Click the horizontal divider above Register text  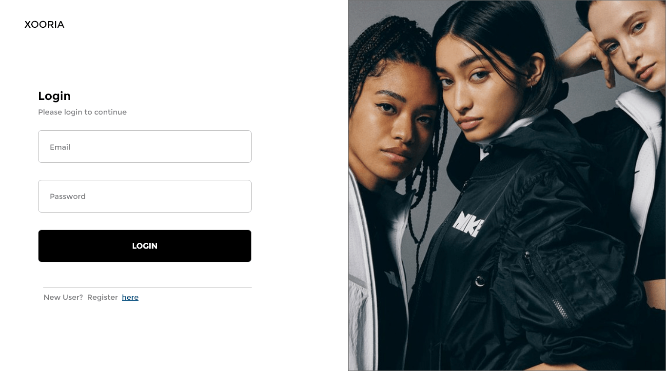[147, 288]
